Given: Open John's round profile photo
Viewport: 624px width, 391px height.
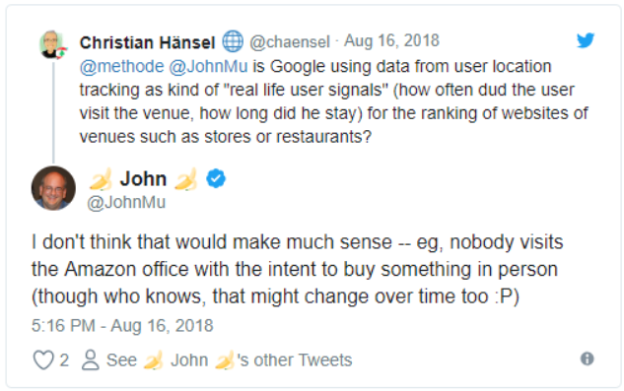Looking at the screenshot, I should pos(53,188).
